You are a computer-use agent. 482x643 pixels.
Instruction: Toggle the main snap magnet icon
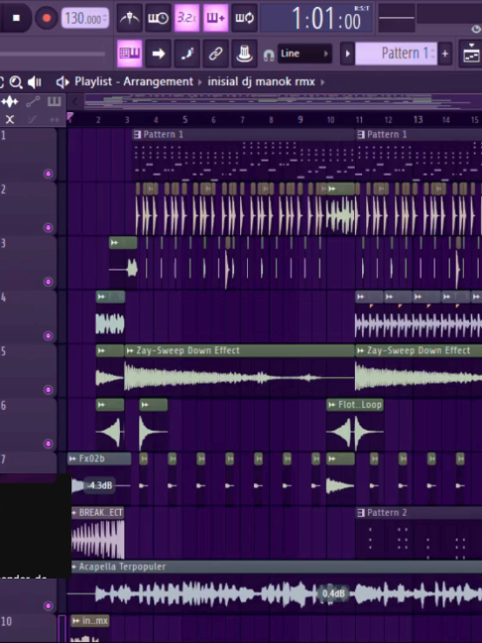pyautogui.click(x=269, y=55)
